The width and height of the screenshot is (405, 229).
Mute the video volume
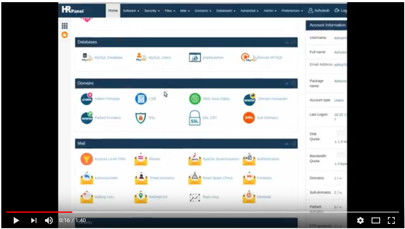[49, 220]
